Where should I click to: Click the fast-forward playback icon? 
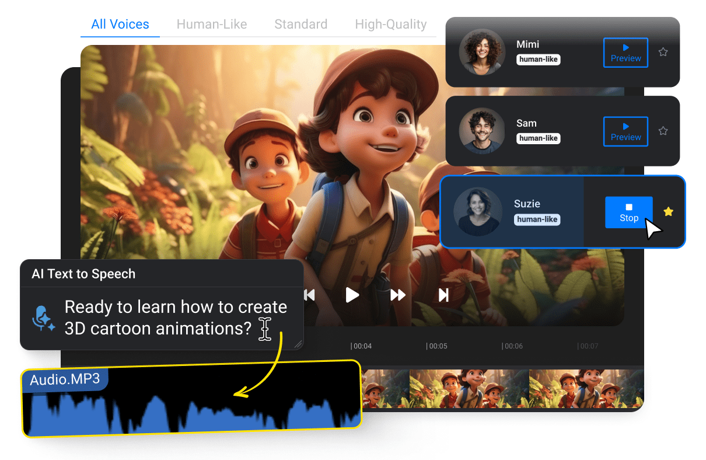click(x=397, y=295)
